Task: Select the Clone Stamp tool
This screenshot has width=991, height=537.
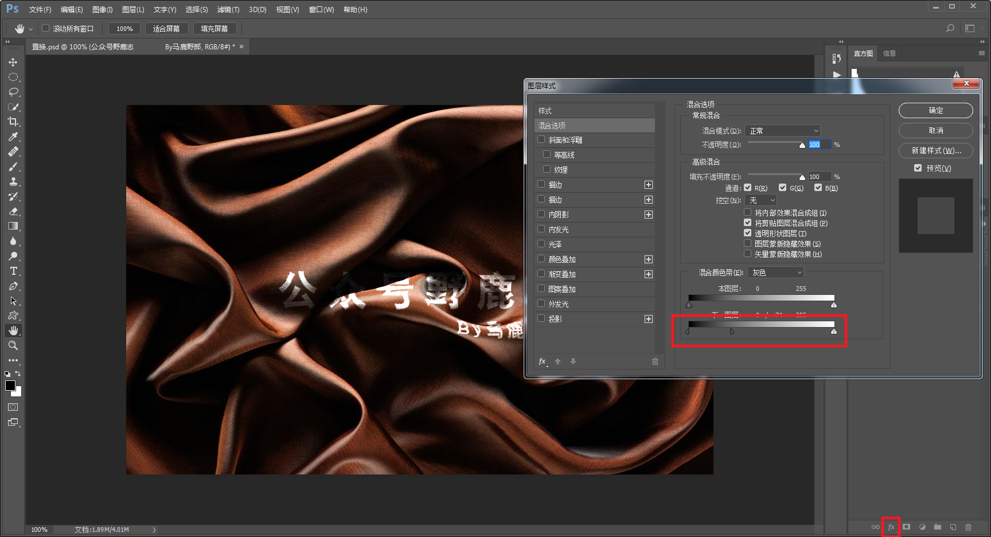Action: (13, 181)
